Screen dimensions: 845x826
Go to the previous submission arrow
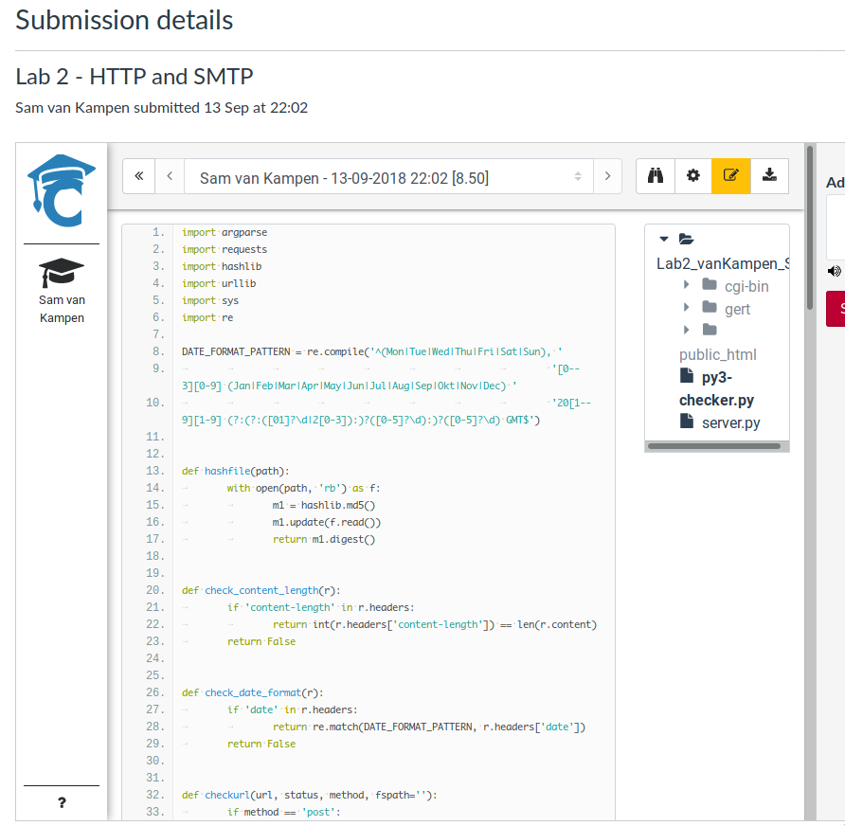[x=170, y=176]
